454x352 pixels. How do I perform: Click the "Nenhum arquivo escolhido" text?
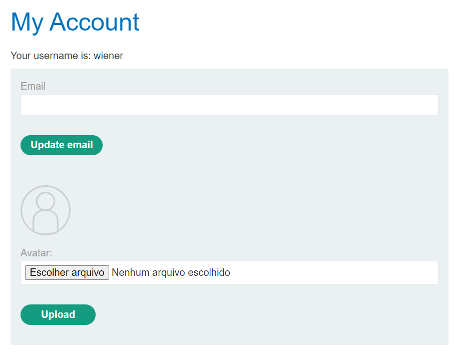(171, 272)
